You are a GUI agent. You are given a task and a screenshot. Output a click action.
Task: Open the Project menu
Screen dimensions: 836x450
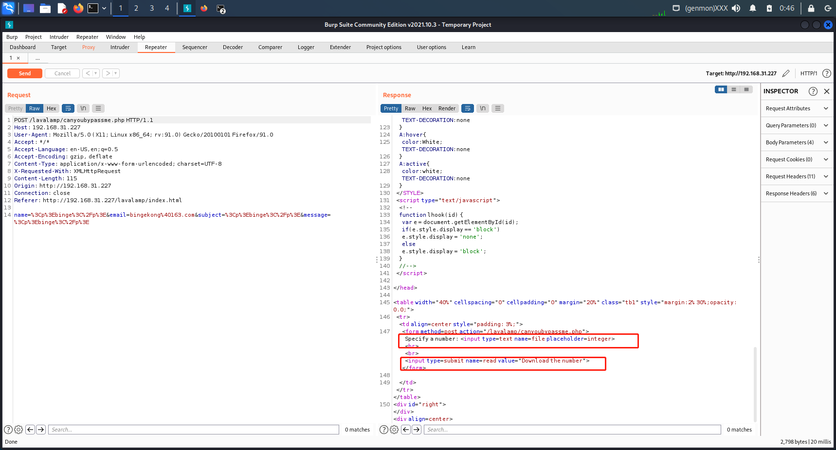(x=34, y=37)
